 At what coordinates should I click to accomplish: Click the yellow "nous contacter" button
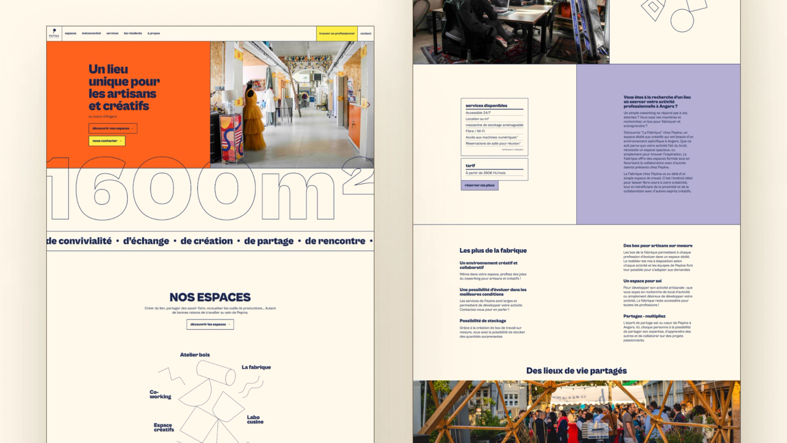click(x=107, y=141)
